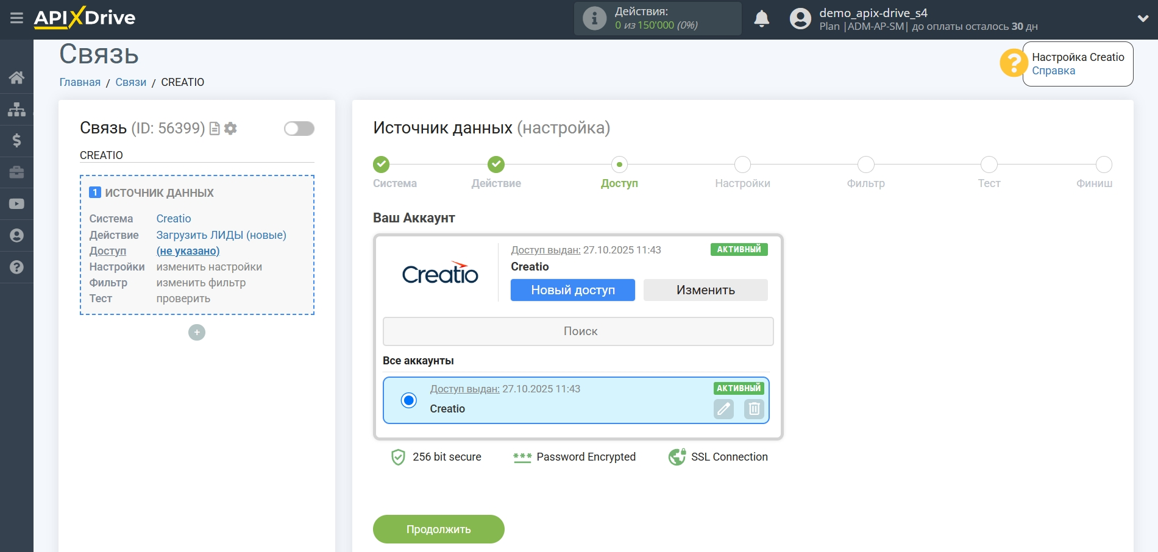Click the document icon next to Связь ID
The height and width of the screenshot is (552, 1158).
pos(215,129)
